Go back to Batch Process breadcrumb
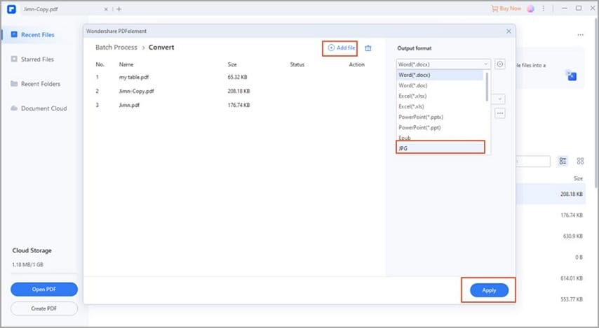 tap(116, 48)
